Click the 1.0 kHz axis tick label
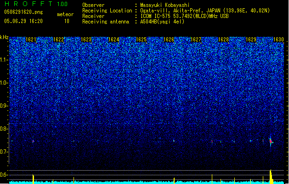Screen dimensions: 289x184 [4, 83]
